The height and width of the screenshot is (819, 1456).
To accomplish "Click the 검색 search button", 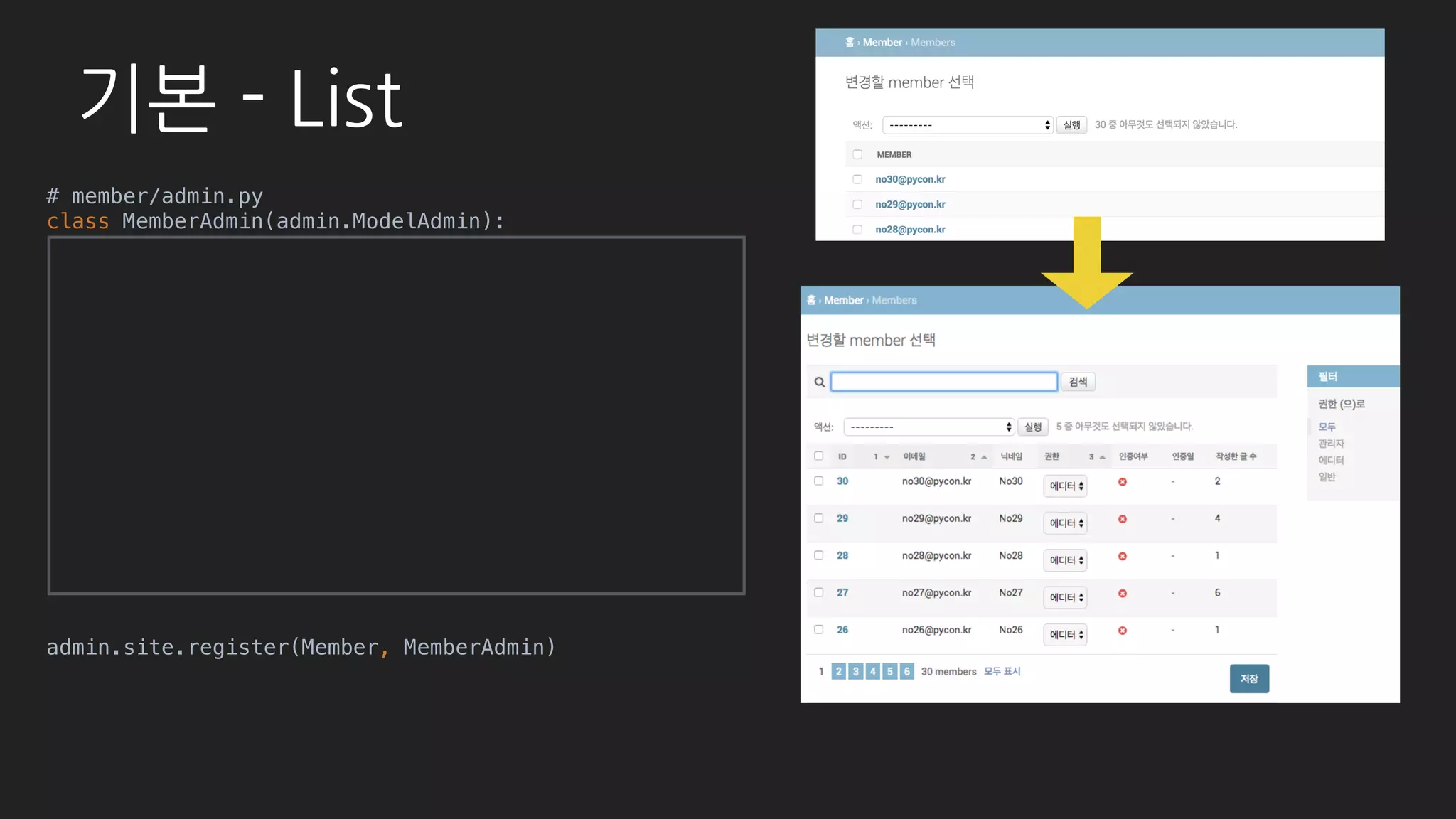I will click(x=1078, y=382).
